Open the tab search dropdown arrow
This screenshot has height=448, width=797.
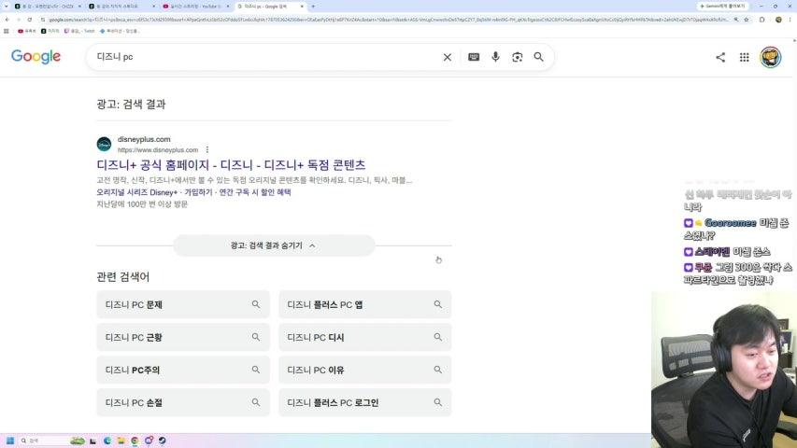click(x=7, y=7)
